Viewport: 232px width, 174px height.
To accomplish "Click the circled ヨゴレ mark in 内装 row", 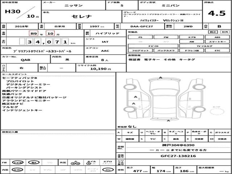I will [16, 170].
